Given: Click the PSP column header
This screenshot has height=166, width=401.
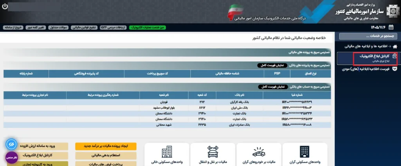Looking at the screenshot, I should coord(277,74).
